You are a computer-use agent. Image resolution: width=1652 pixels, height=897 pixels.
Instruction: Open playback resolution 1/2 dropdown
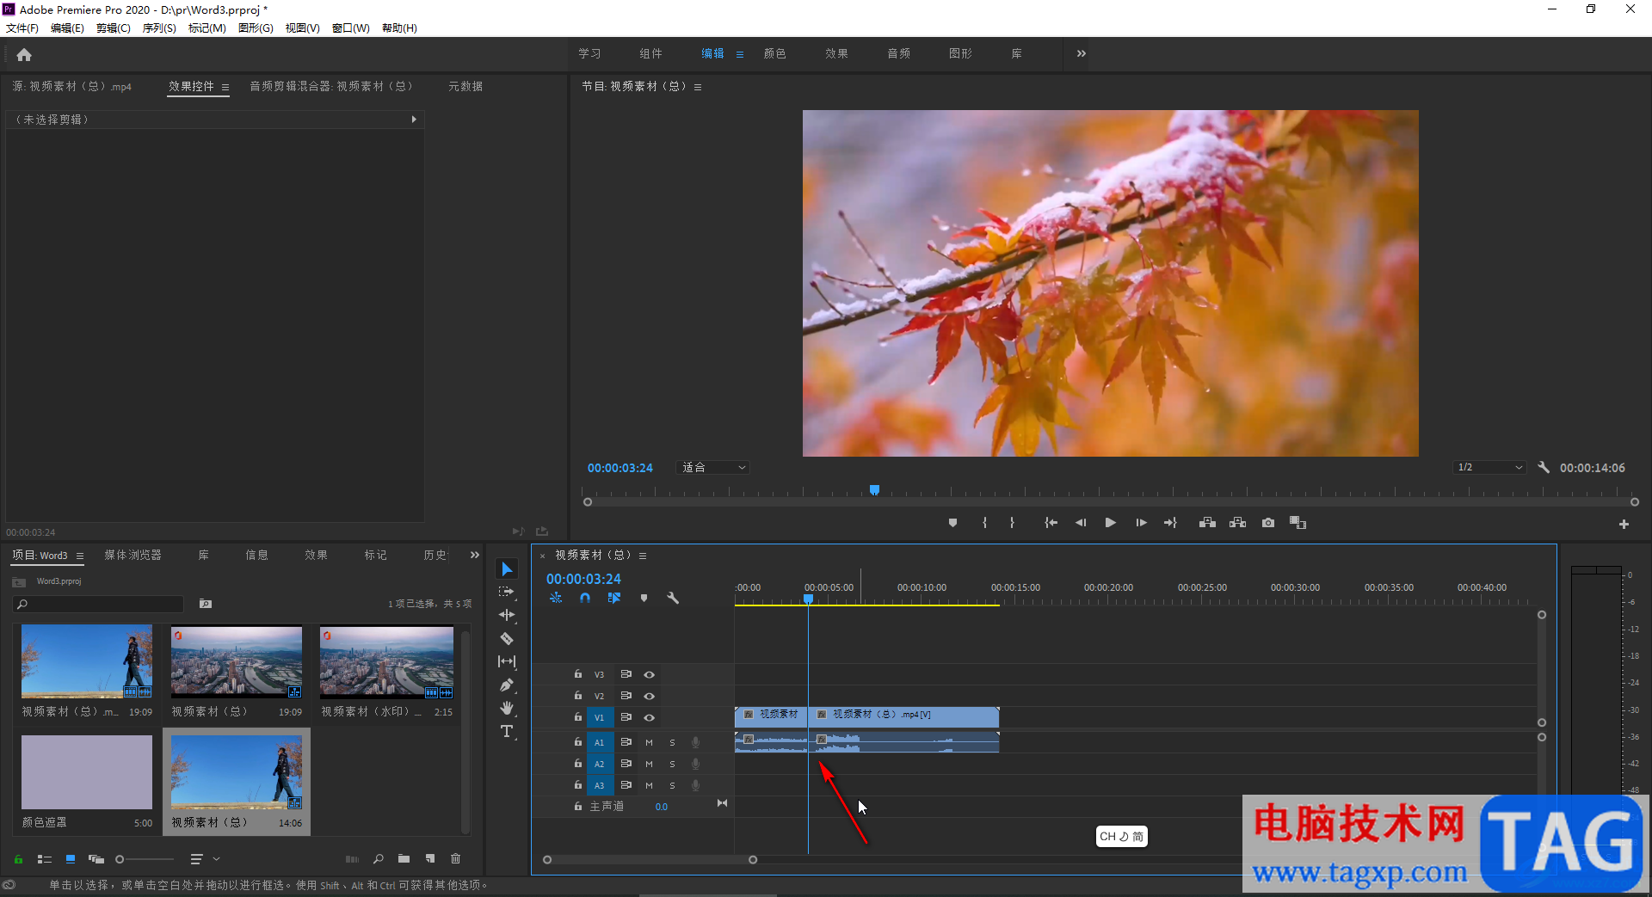1489,467
